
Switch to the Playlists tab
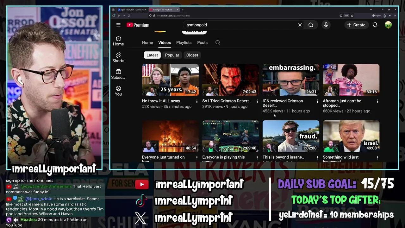(x=184, y=42)
